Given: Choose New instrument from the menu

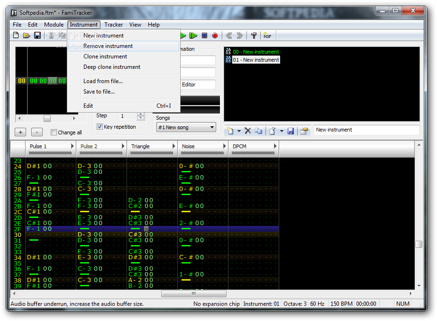Looking at the screenshot, I should point(124,36).
